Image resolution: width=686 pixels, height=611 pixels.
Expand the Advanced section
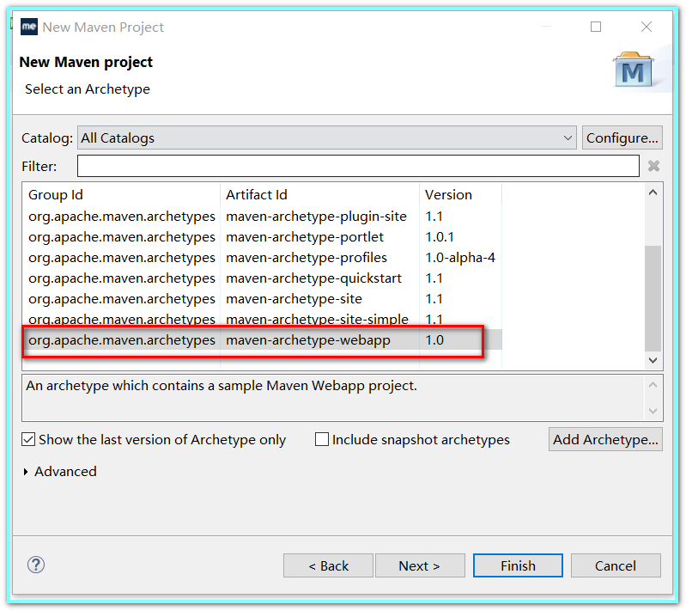pyautogui.click(x=26, y=471)
